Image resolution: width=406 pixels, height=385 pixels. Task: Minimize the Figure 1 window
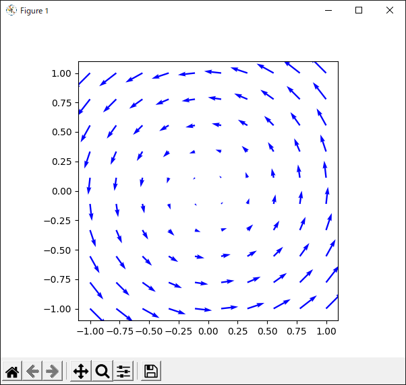tap(328, 10)
